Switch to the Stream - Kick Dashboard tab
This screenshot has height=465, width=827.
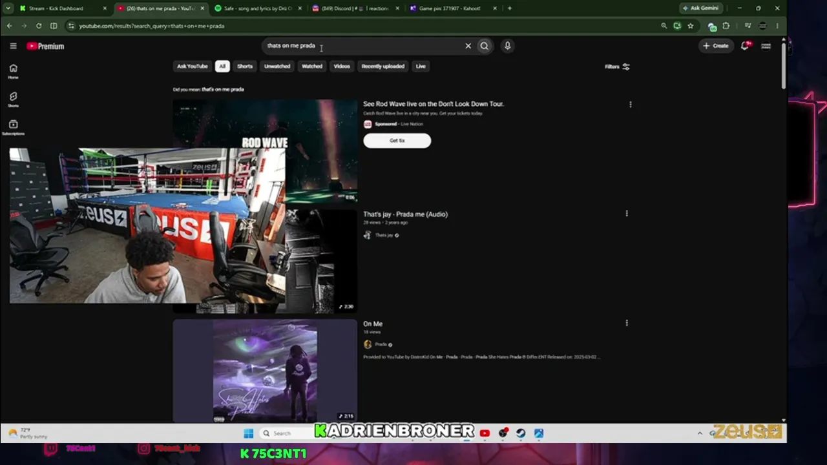tap(63, 8)
